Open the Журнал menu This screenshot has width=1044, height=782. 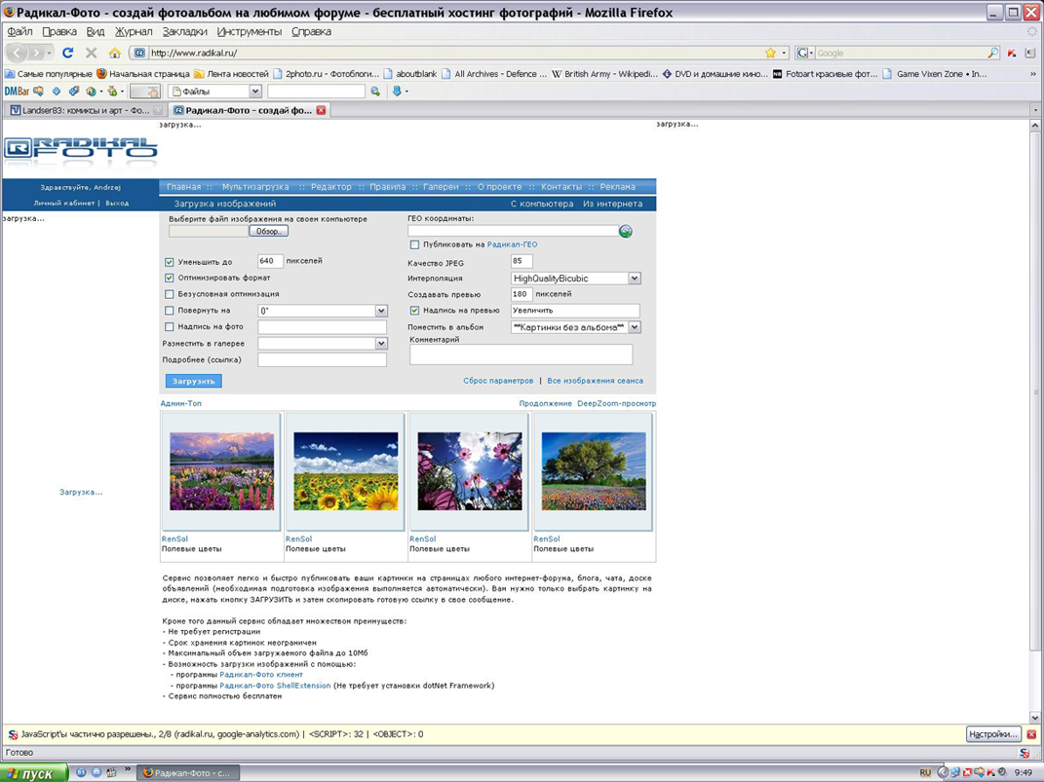[134, 31]
